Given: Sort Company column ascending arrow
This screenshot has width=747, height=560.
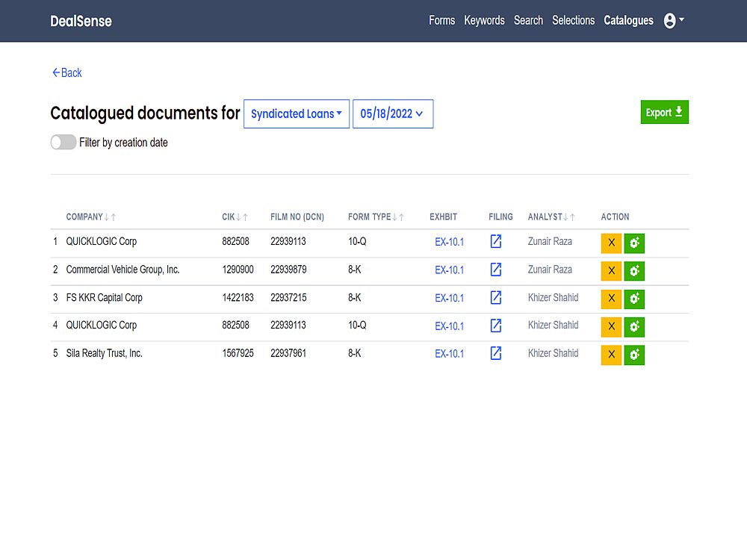Looking at the screenshot, I should 114,217.
